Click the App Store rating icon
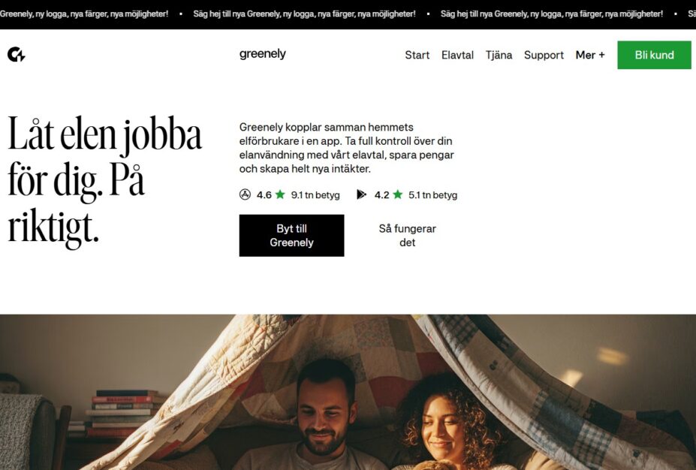Image resolution: width=696 pixels, height=470 pixels. pyautogui.click(x=245, y=194)
